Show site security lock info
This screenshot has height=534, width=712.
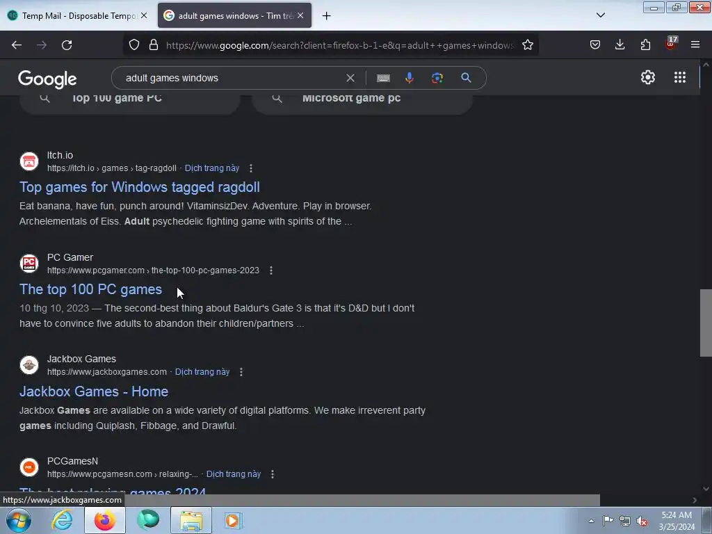tap(154, 45)
